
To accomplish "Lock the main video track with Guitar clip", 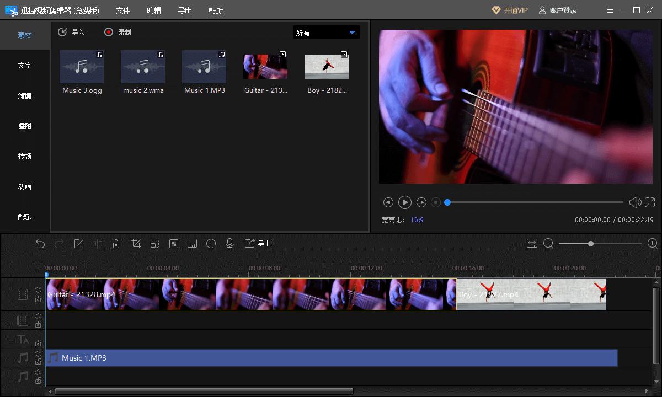I will point(38,299).
